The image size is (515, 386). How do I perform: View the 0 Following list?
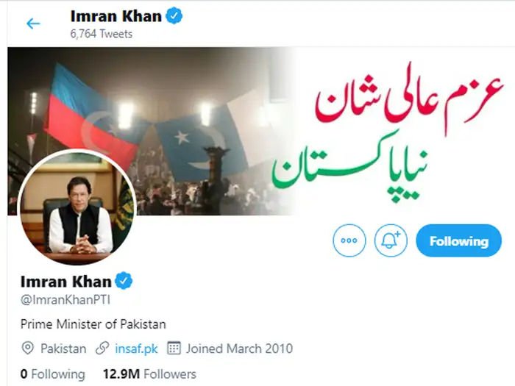[x=52, y=374]
